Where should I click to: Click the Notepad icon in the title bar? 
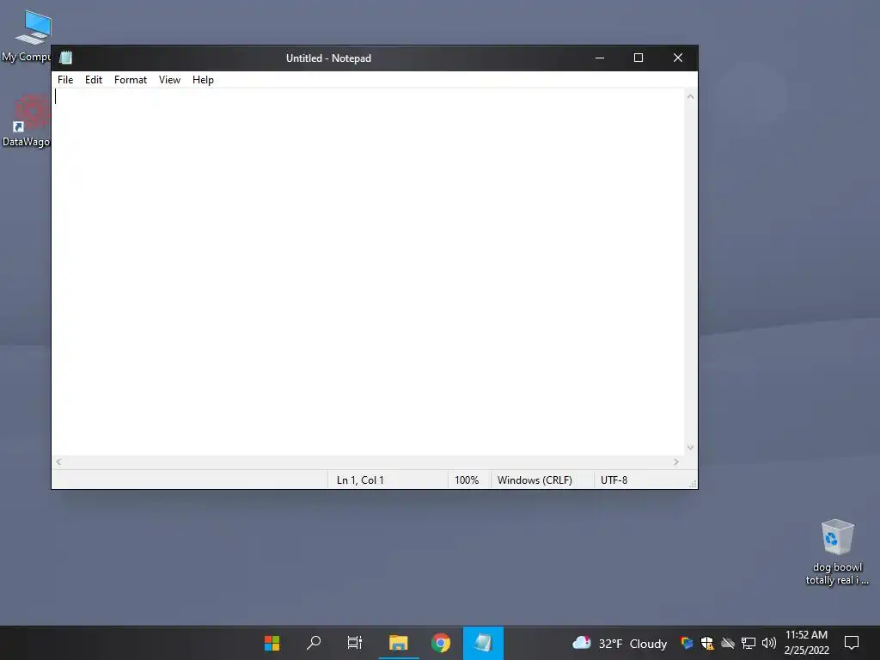pos(65,58)
